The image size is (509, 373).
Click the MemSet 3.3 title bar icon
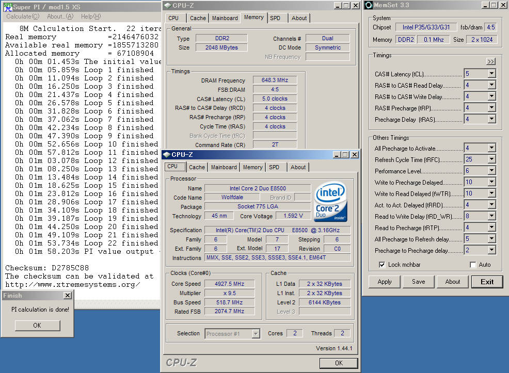click(369, 5)
